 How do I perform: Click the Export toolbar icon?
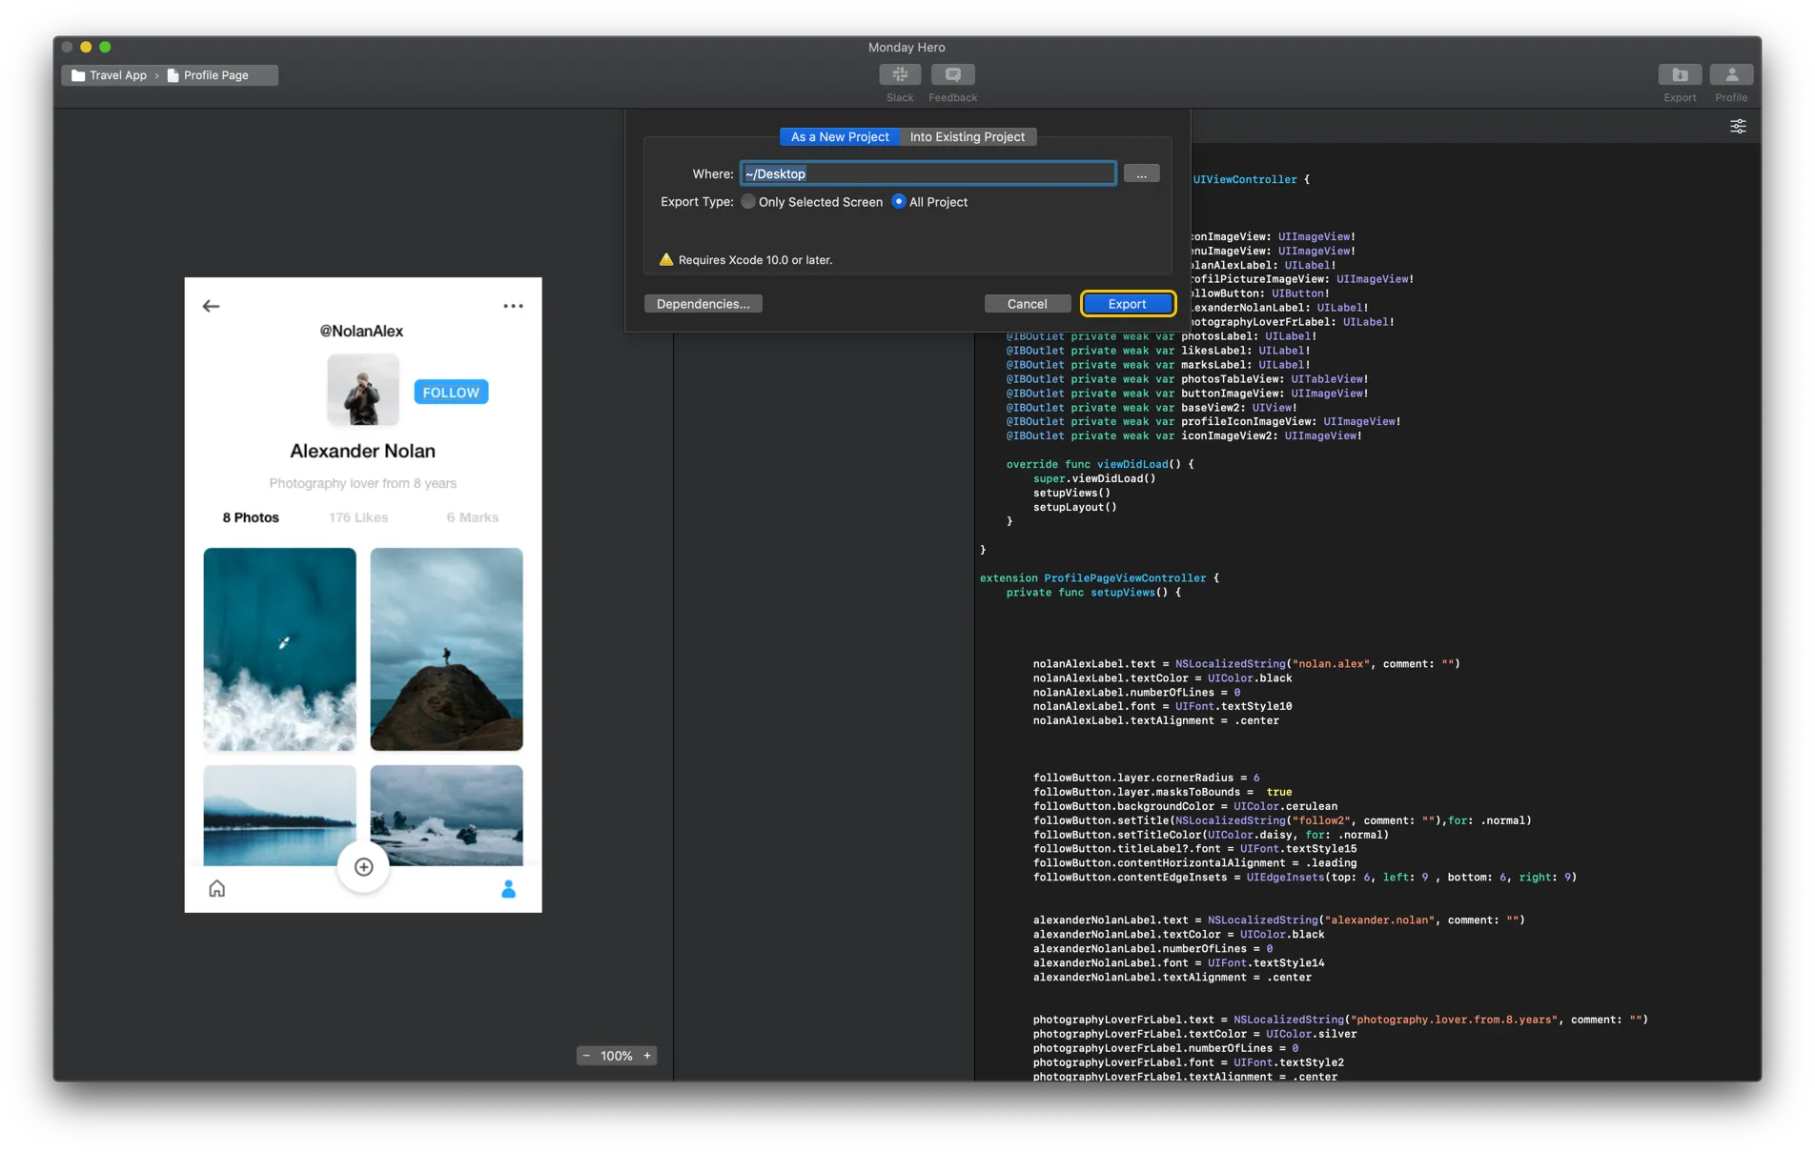(1680, 75)
